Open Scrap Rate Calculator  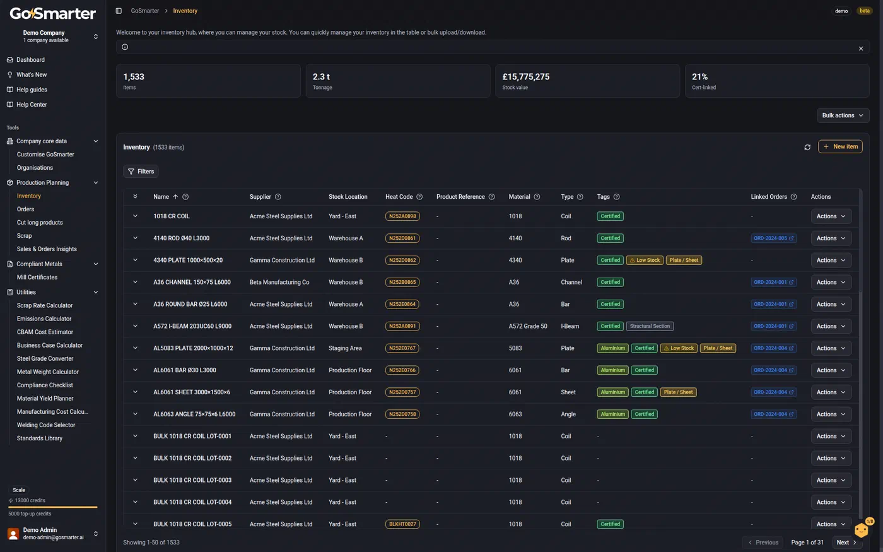pos(45,305)
